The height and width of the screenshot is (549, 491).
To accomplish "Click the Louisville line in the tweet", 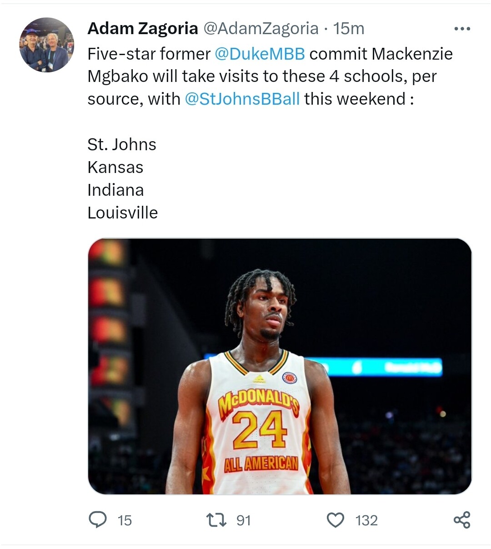I will click(x=123, y=213).
